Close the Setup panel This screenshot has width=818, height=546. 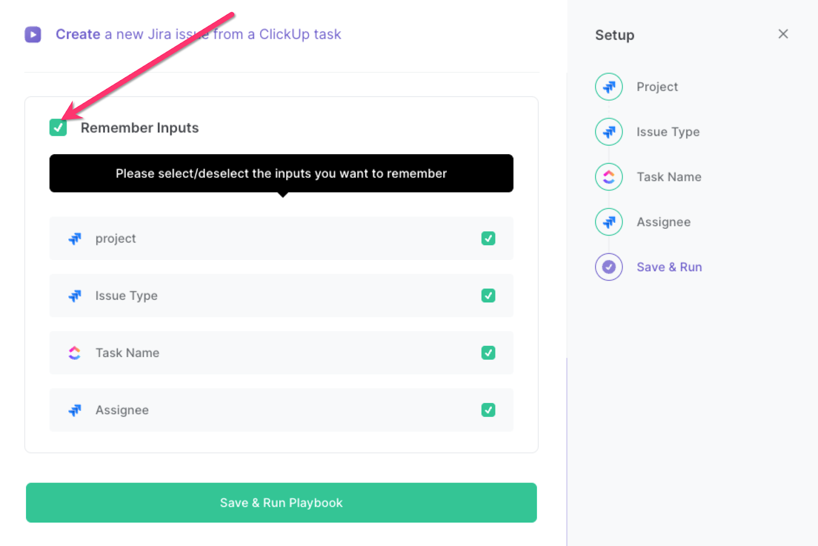783,34
